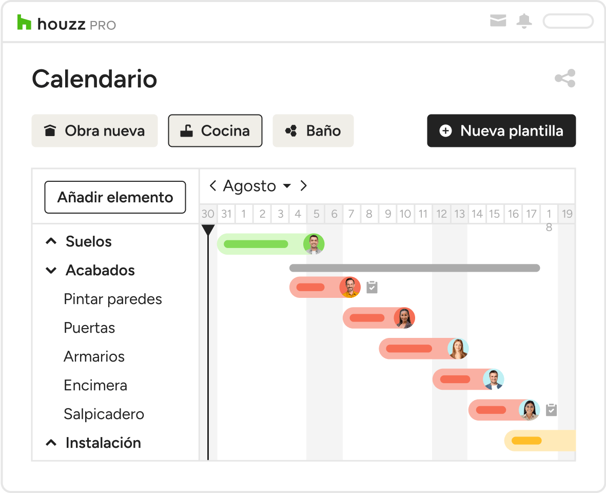
Task: Click the share icon beside Calendario
Action: click(565, 79)
